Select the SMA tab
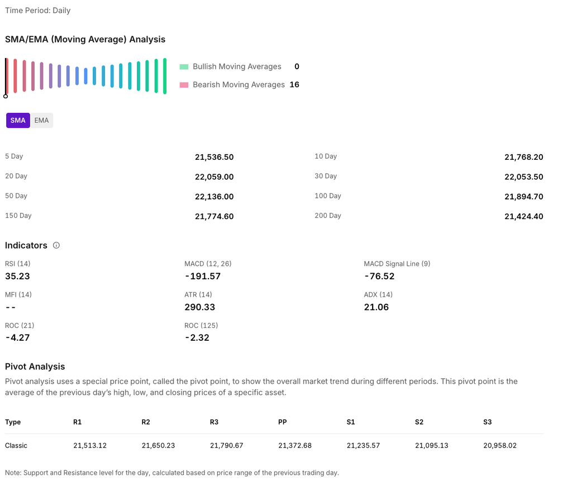Viewport: 572px width, 491px height. (18, 120)
